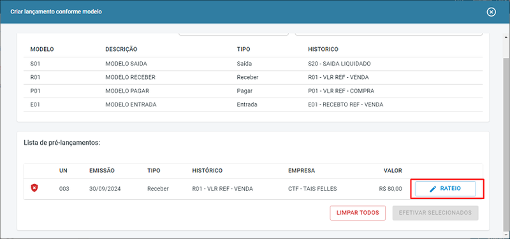Click the EMISSÃO column header
This screenshot has height=239, width=510.
click(102, 171)
